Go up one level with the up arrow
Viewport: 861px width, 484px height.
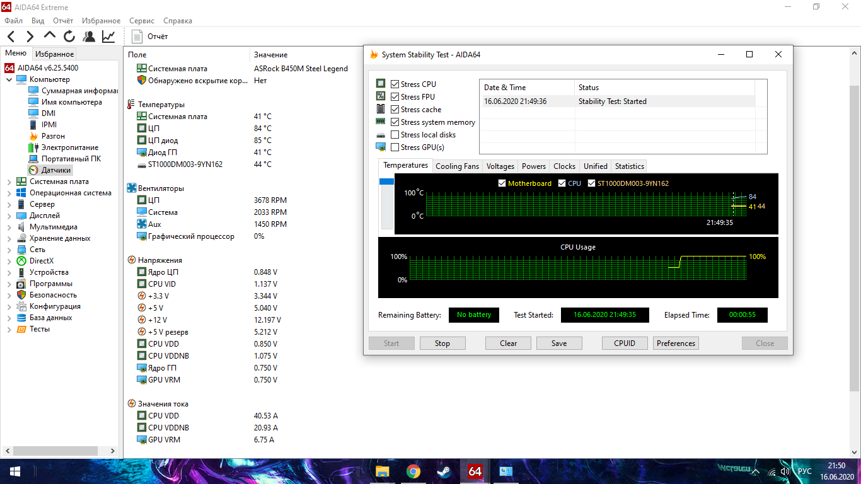[x=50, y=36]
